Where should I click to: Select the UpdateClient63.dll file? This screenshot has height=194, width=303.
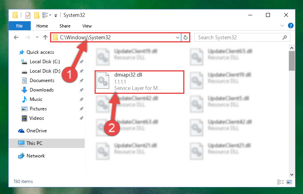tap(136, 122)
